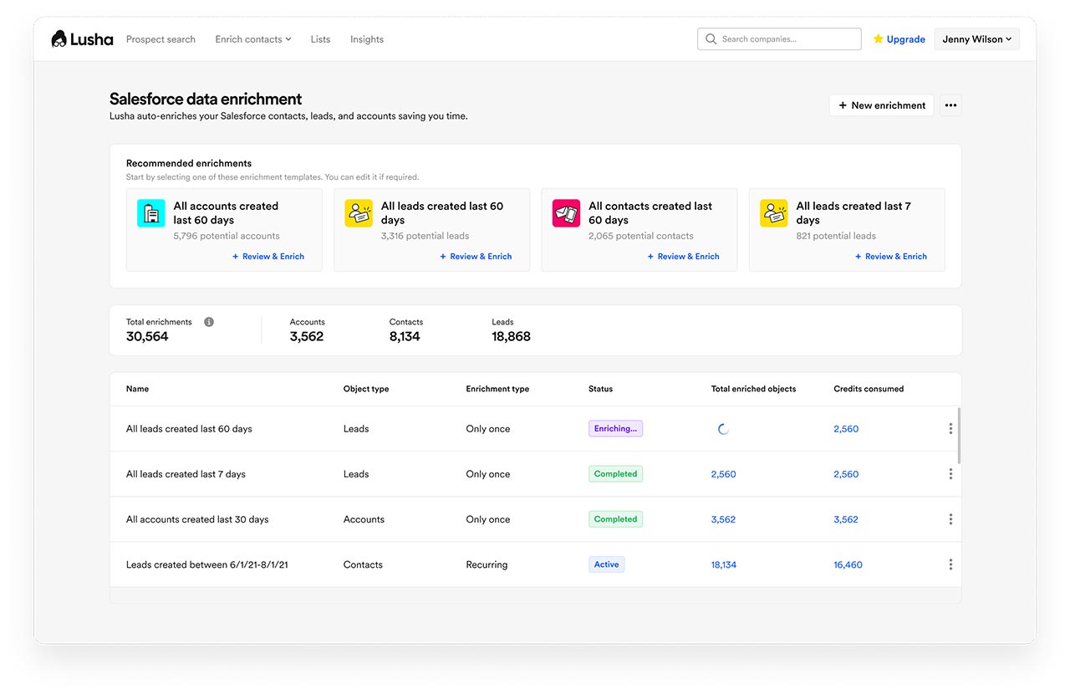Review & Enrich all accounts created last 60 days
The height and width of the screenshot is (694, 1070).
coord(268,257)
